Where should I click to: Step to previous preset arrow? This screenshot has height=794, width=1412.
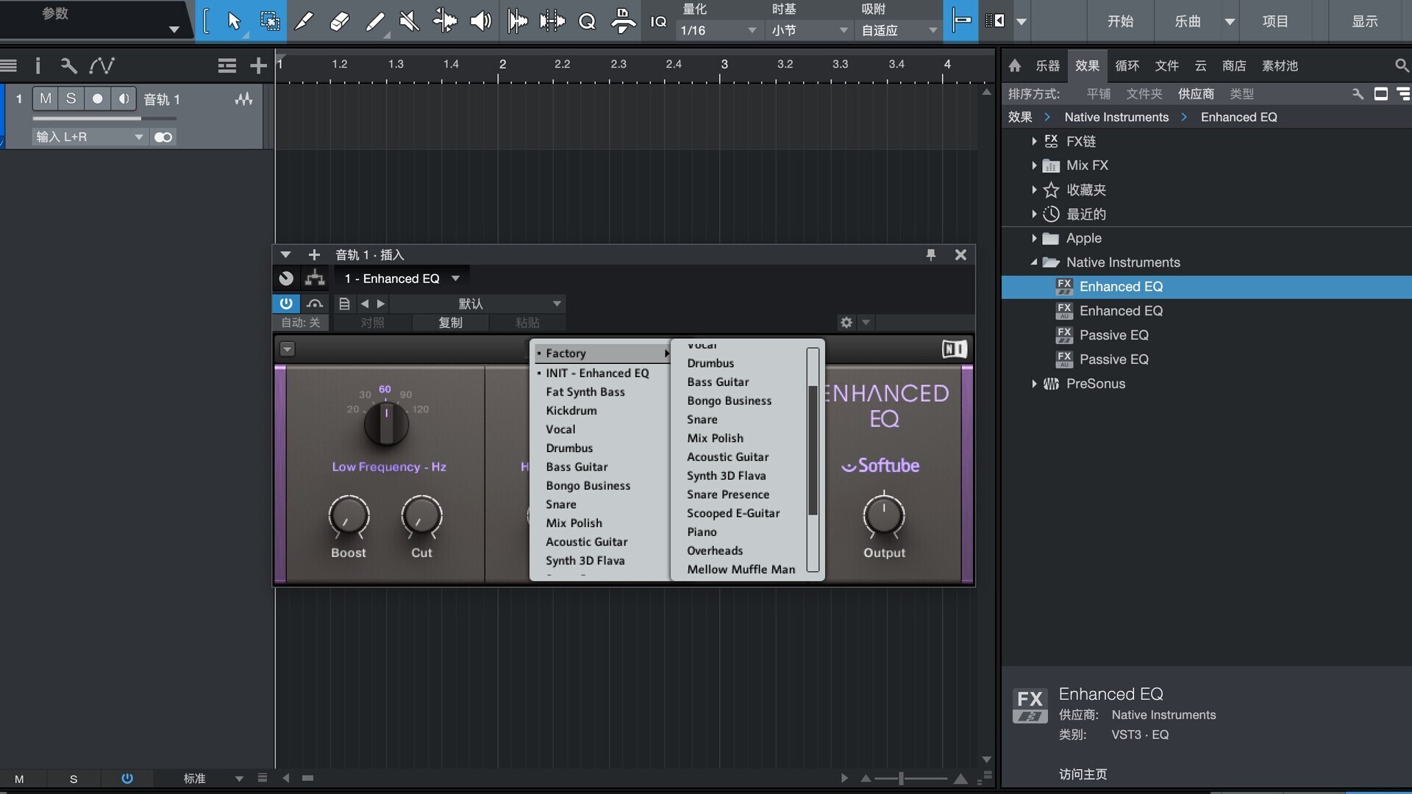pyautogui.click(x=365, y=304)
